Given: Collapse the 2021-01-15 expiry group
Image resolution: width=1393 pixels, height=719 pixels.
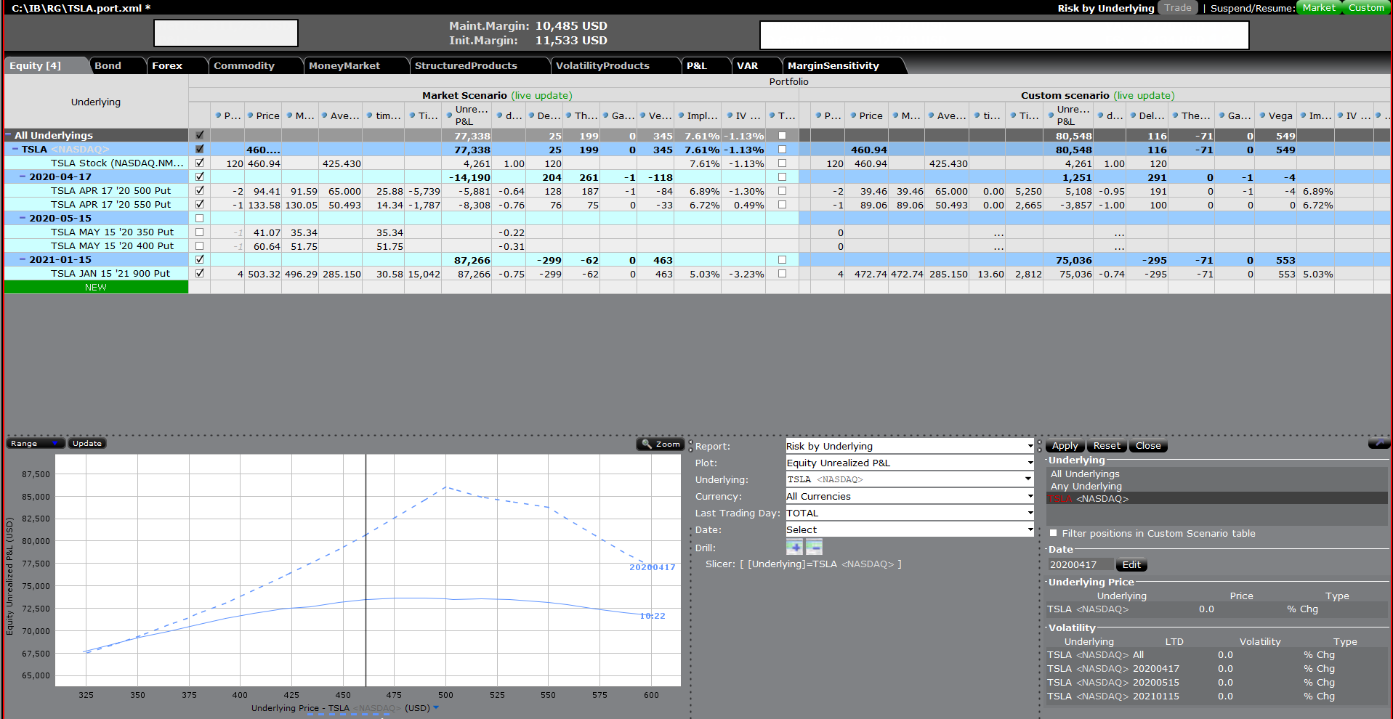Looking at the screenshot, I should [23, 259].
